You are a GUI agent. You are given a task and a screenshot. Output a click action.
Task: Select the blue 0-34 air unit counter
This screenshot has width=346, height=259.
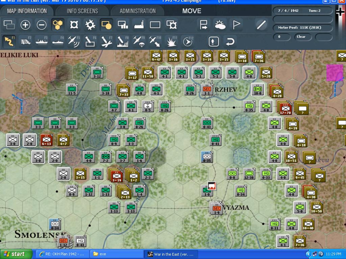(55, 224)
